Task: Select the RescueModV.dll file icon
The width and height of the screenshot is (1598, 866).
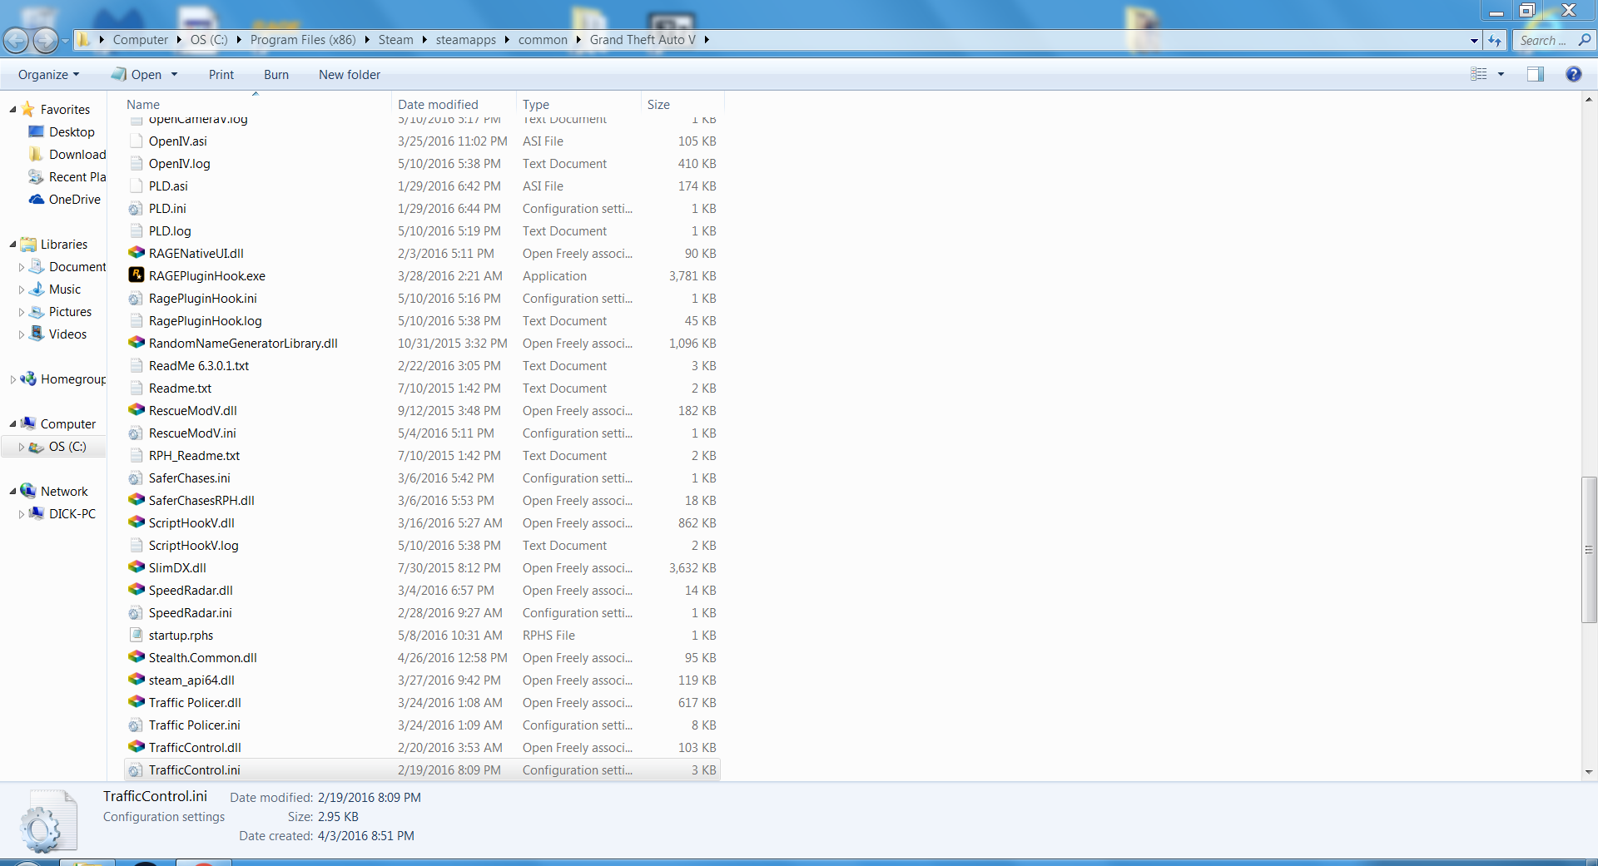Action: (x=136, y=409)
